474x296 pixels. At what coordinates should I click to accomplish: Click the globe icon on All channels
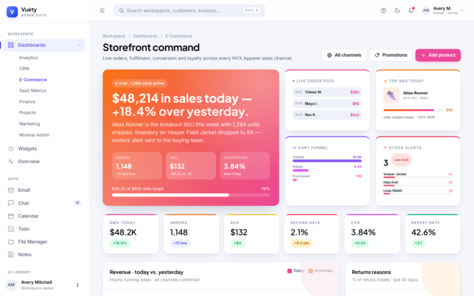330,55
